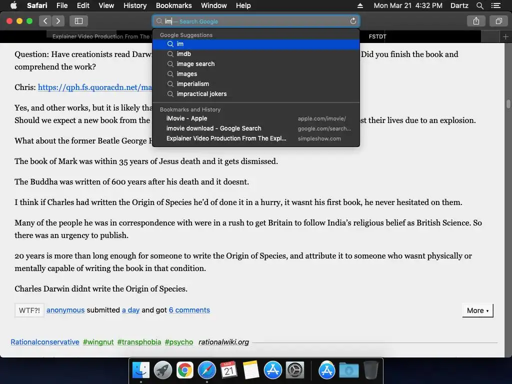Open the Help menu

243,5
